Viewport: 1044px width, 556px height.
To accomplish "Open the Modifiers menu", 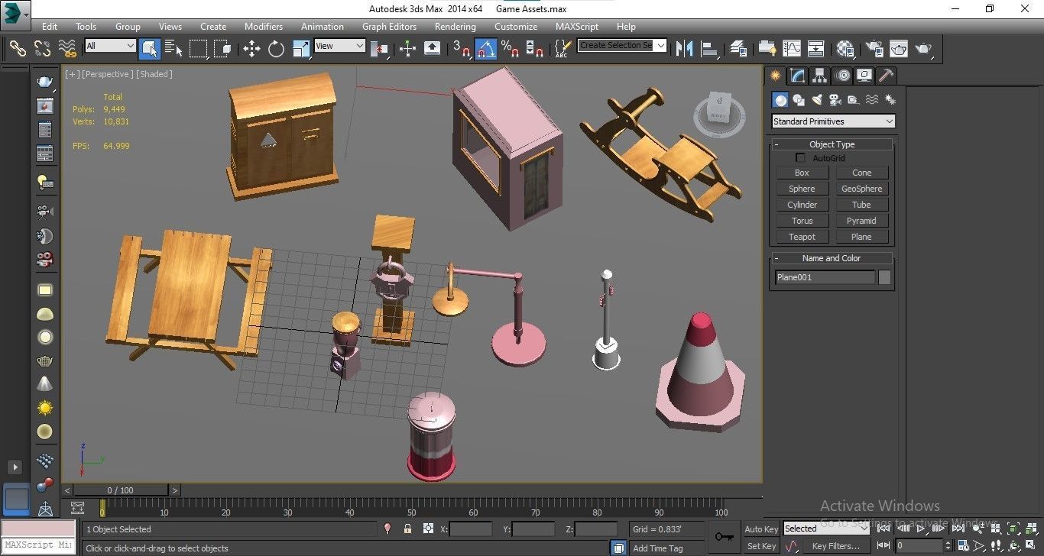I will click(264, 26).
